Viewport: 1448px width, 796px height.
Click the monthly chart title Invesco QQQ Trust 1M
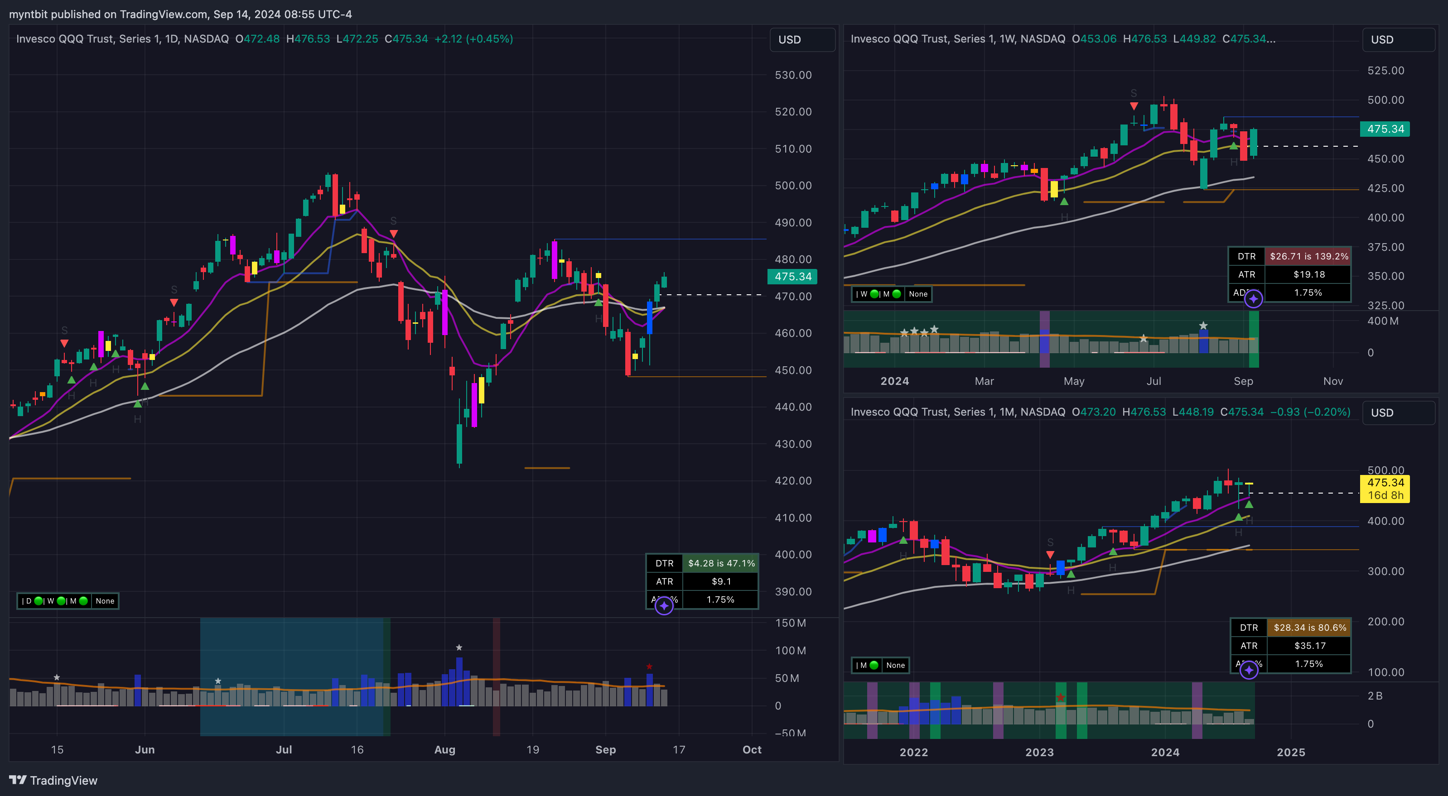point(957,412)
